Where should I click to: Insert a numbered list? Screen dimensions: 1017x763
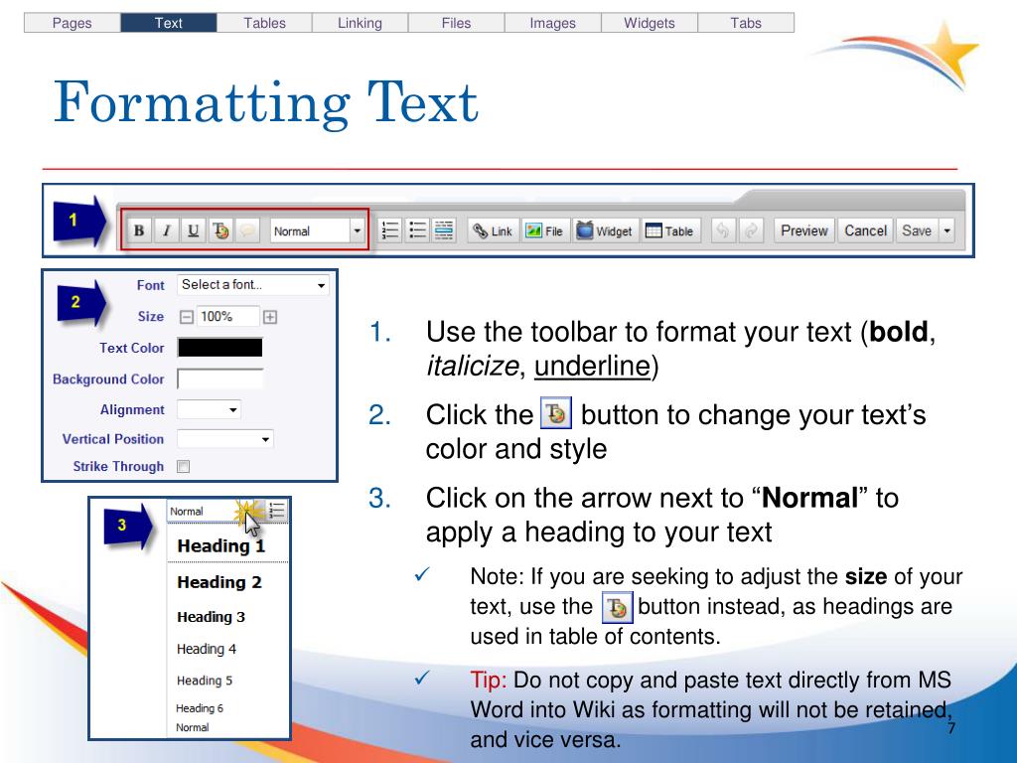[x=389, y=230]
